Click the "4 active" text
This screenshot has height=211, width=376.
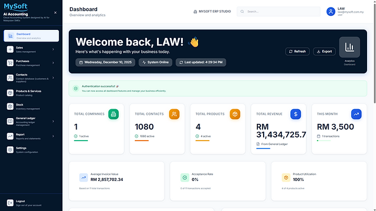tap(205, 136)
